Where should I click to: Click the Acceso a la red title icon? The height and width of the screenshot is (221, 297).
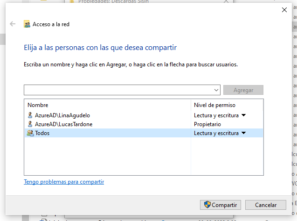(x=27, y=24)
